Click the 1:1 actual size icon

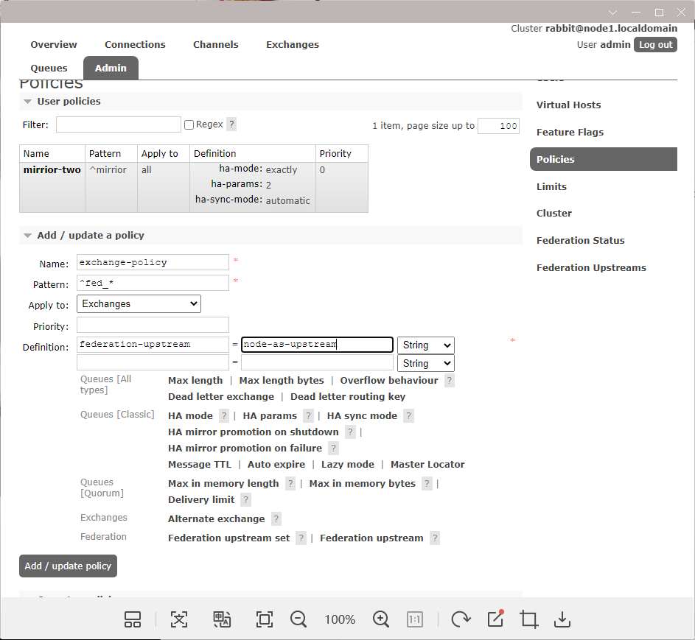(x=415, y=619)
